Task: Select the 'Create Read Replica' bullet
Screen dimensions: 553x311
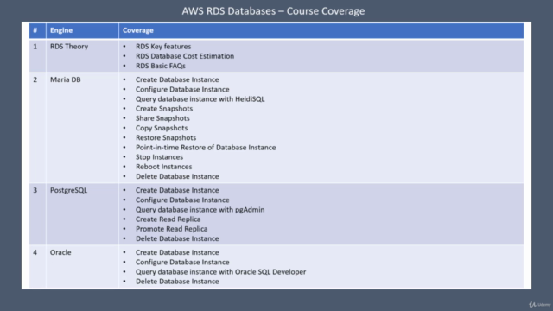Action: point(168,219)
